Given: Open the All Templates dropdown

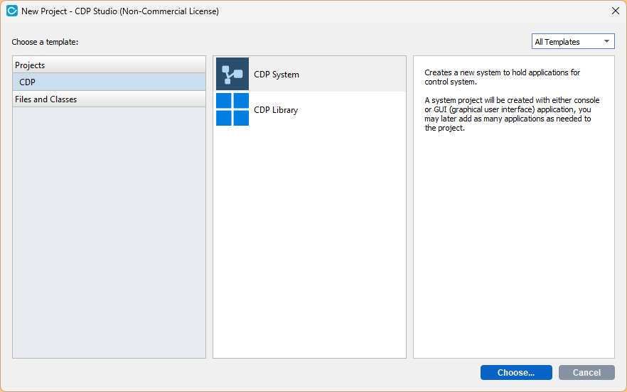Looking at the screenshot, I should click(x=573, y=42).
